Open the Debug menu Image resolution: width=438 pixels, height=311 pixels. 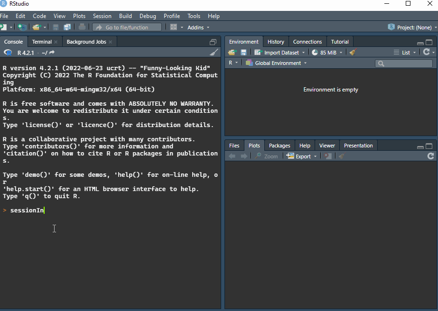[x=148, y=16]
